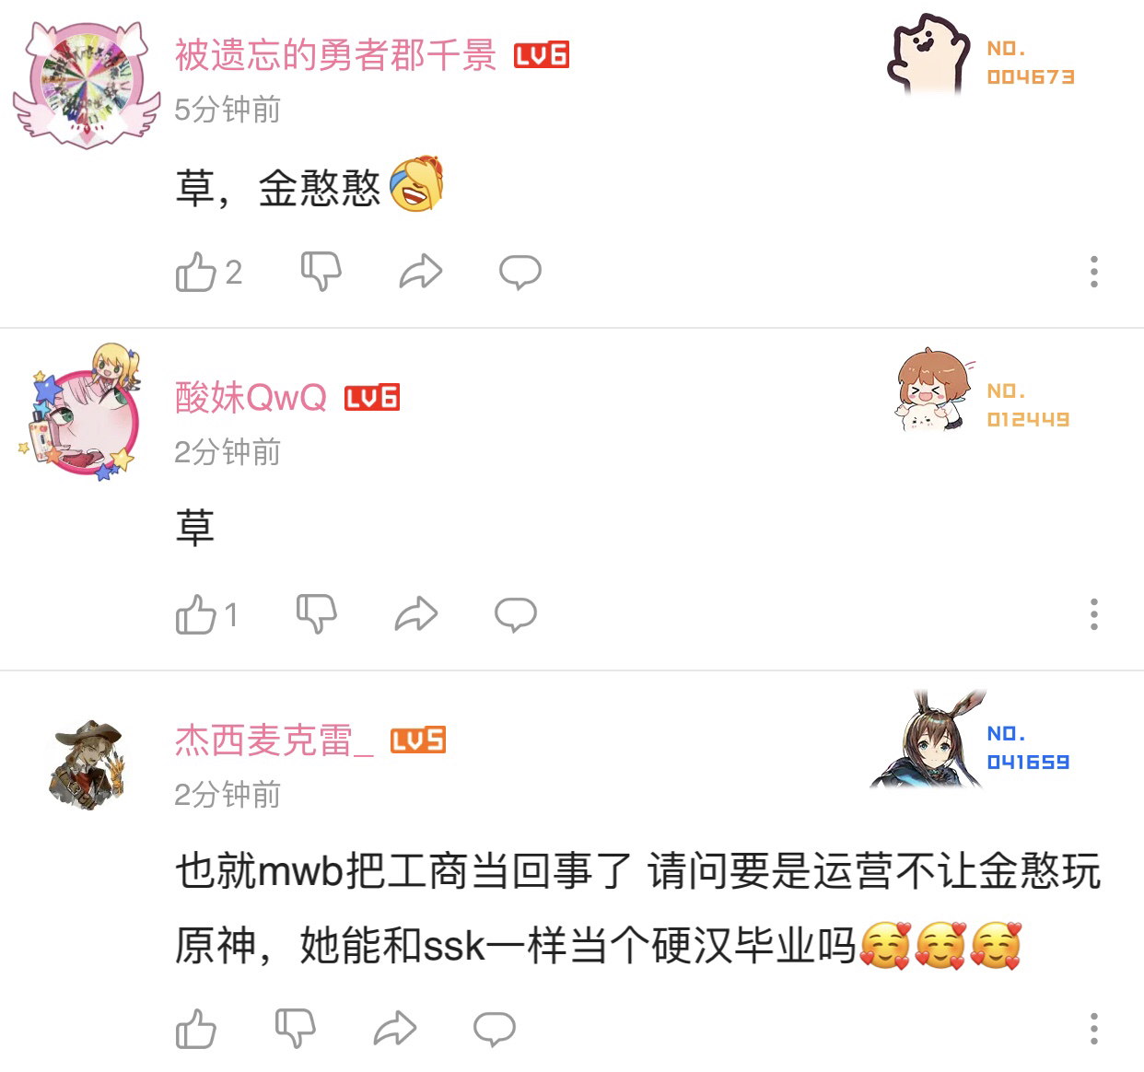Like 杰西麦克雷_'s comment

coord(195,1029)
